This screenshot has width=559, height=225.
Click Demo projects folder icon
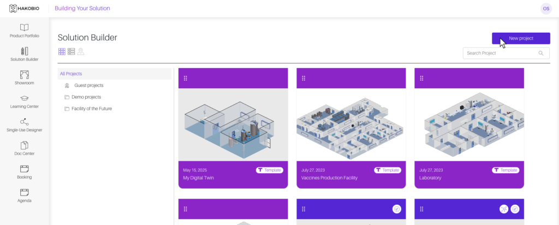(67, 97)
